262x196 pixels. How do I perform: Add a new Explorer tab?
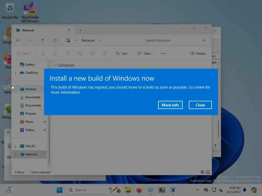point(80,30)
